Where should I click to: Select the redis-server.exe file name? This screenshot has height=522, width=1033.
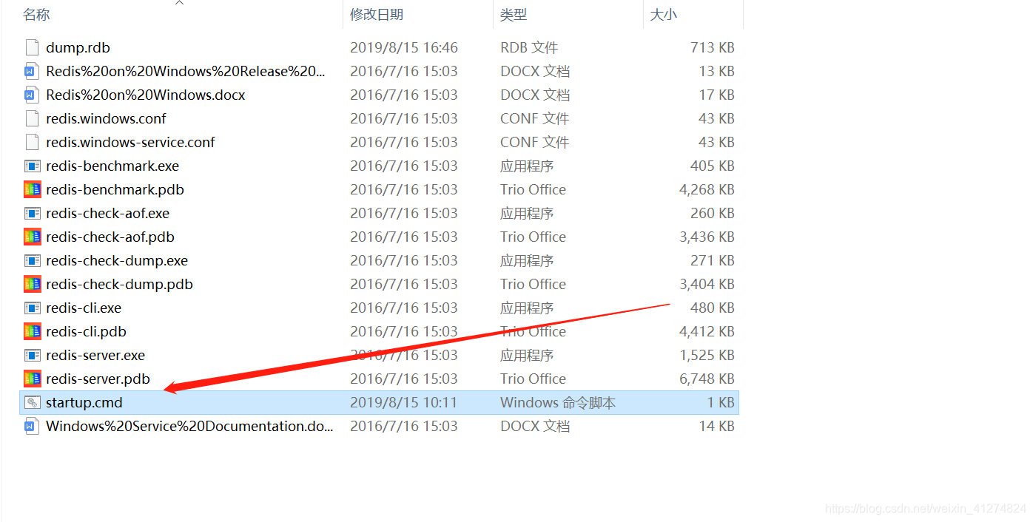(x=95, y=356)
